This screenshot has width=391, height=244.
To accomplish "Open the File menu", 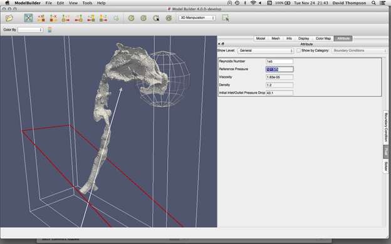I will click(x=49, y=3).
